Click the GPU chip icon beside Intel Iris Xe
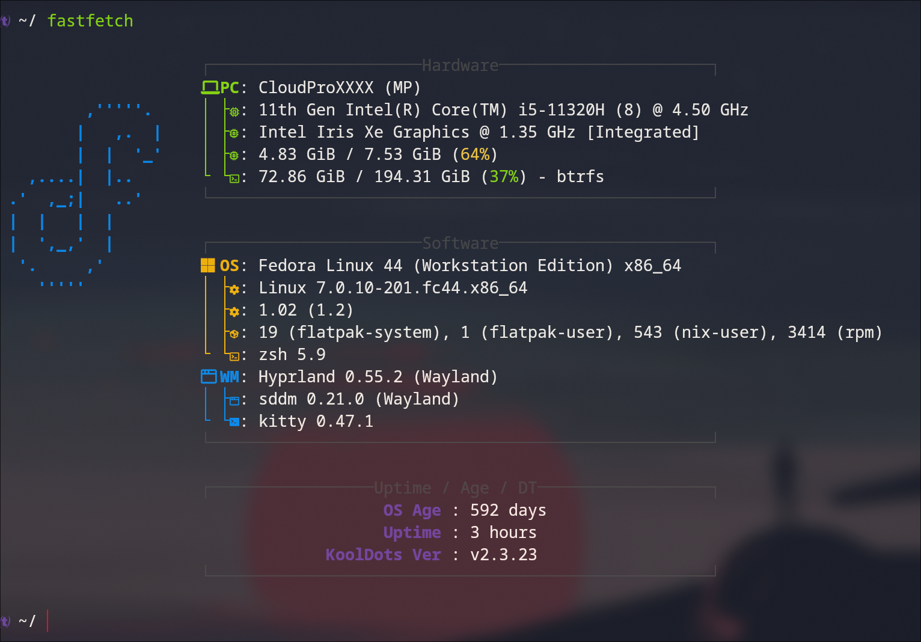 tap(234, 133)
